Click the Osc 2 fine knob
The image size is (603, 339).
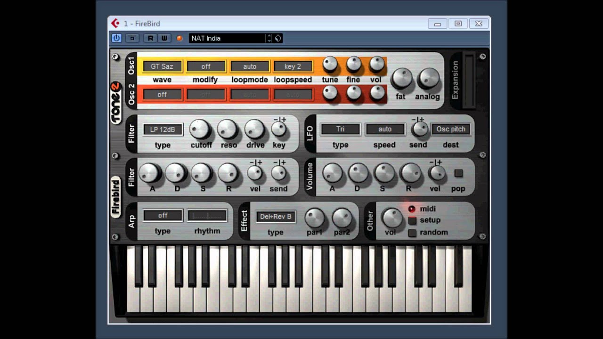click(x=354, y=93)
